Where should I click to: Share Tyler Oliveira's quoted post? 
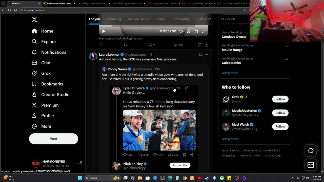[192, 155]
